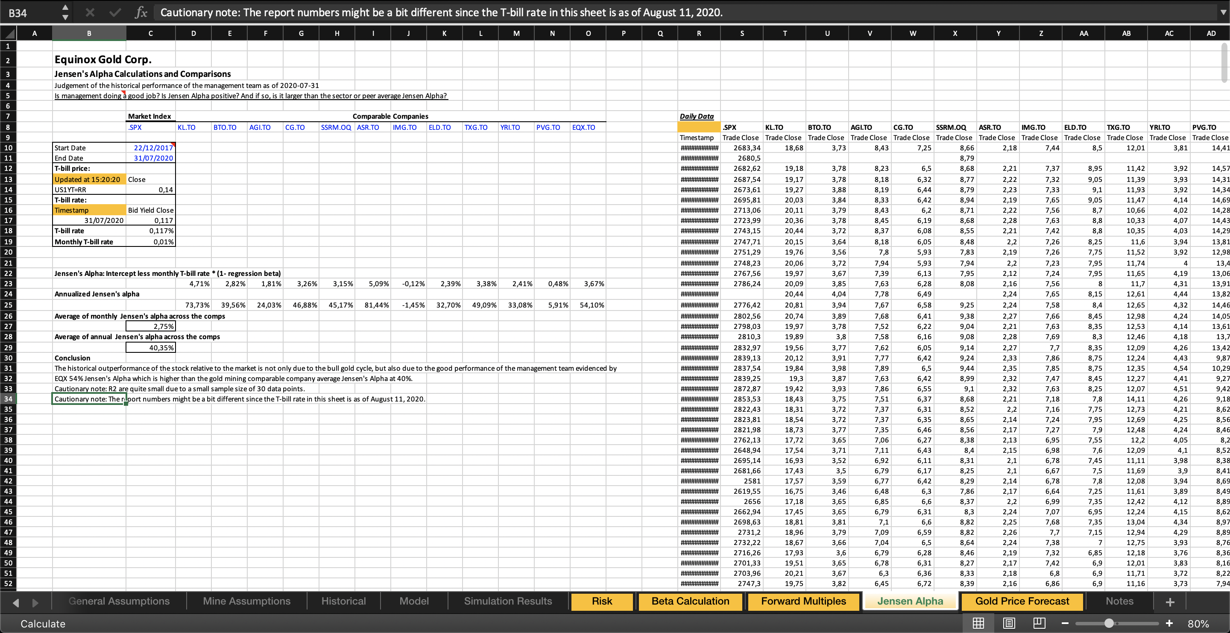Switch to Page Layout view

coord(1009,624)
